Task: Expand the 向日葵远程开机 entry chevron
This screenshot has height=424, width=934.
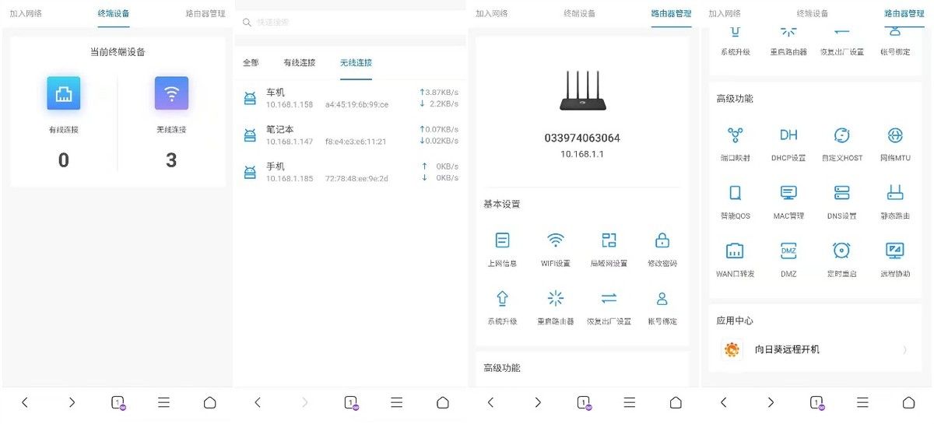Action: click(905, 350)
